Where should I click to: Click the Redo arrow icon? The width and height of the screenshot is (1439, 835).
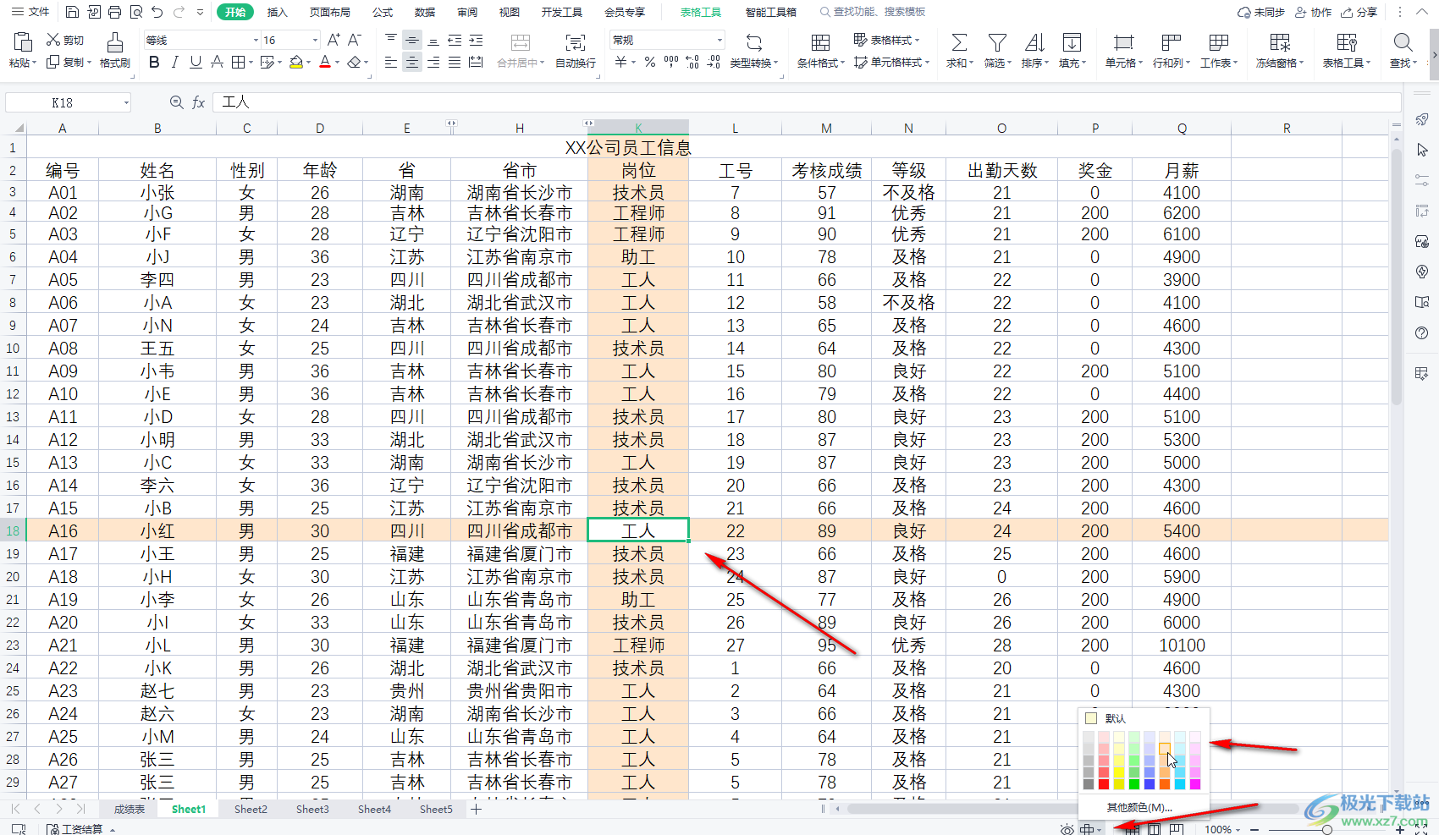click(x=179, y=12)
